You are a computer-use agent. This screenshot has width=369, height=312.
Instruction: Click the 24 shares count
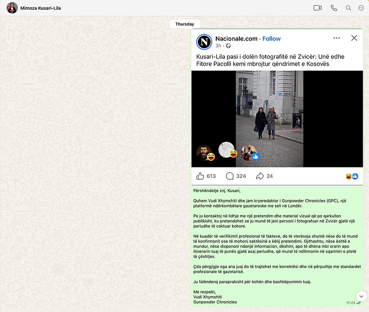point(270,176)
